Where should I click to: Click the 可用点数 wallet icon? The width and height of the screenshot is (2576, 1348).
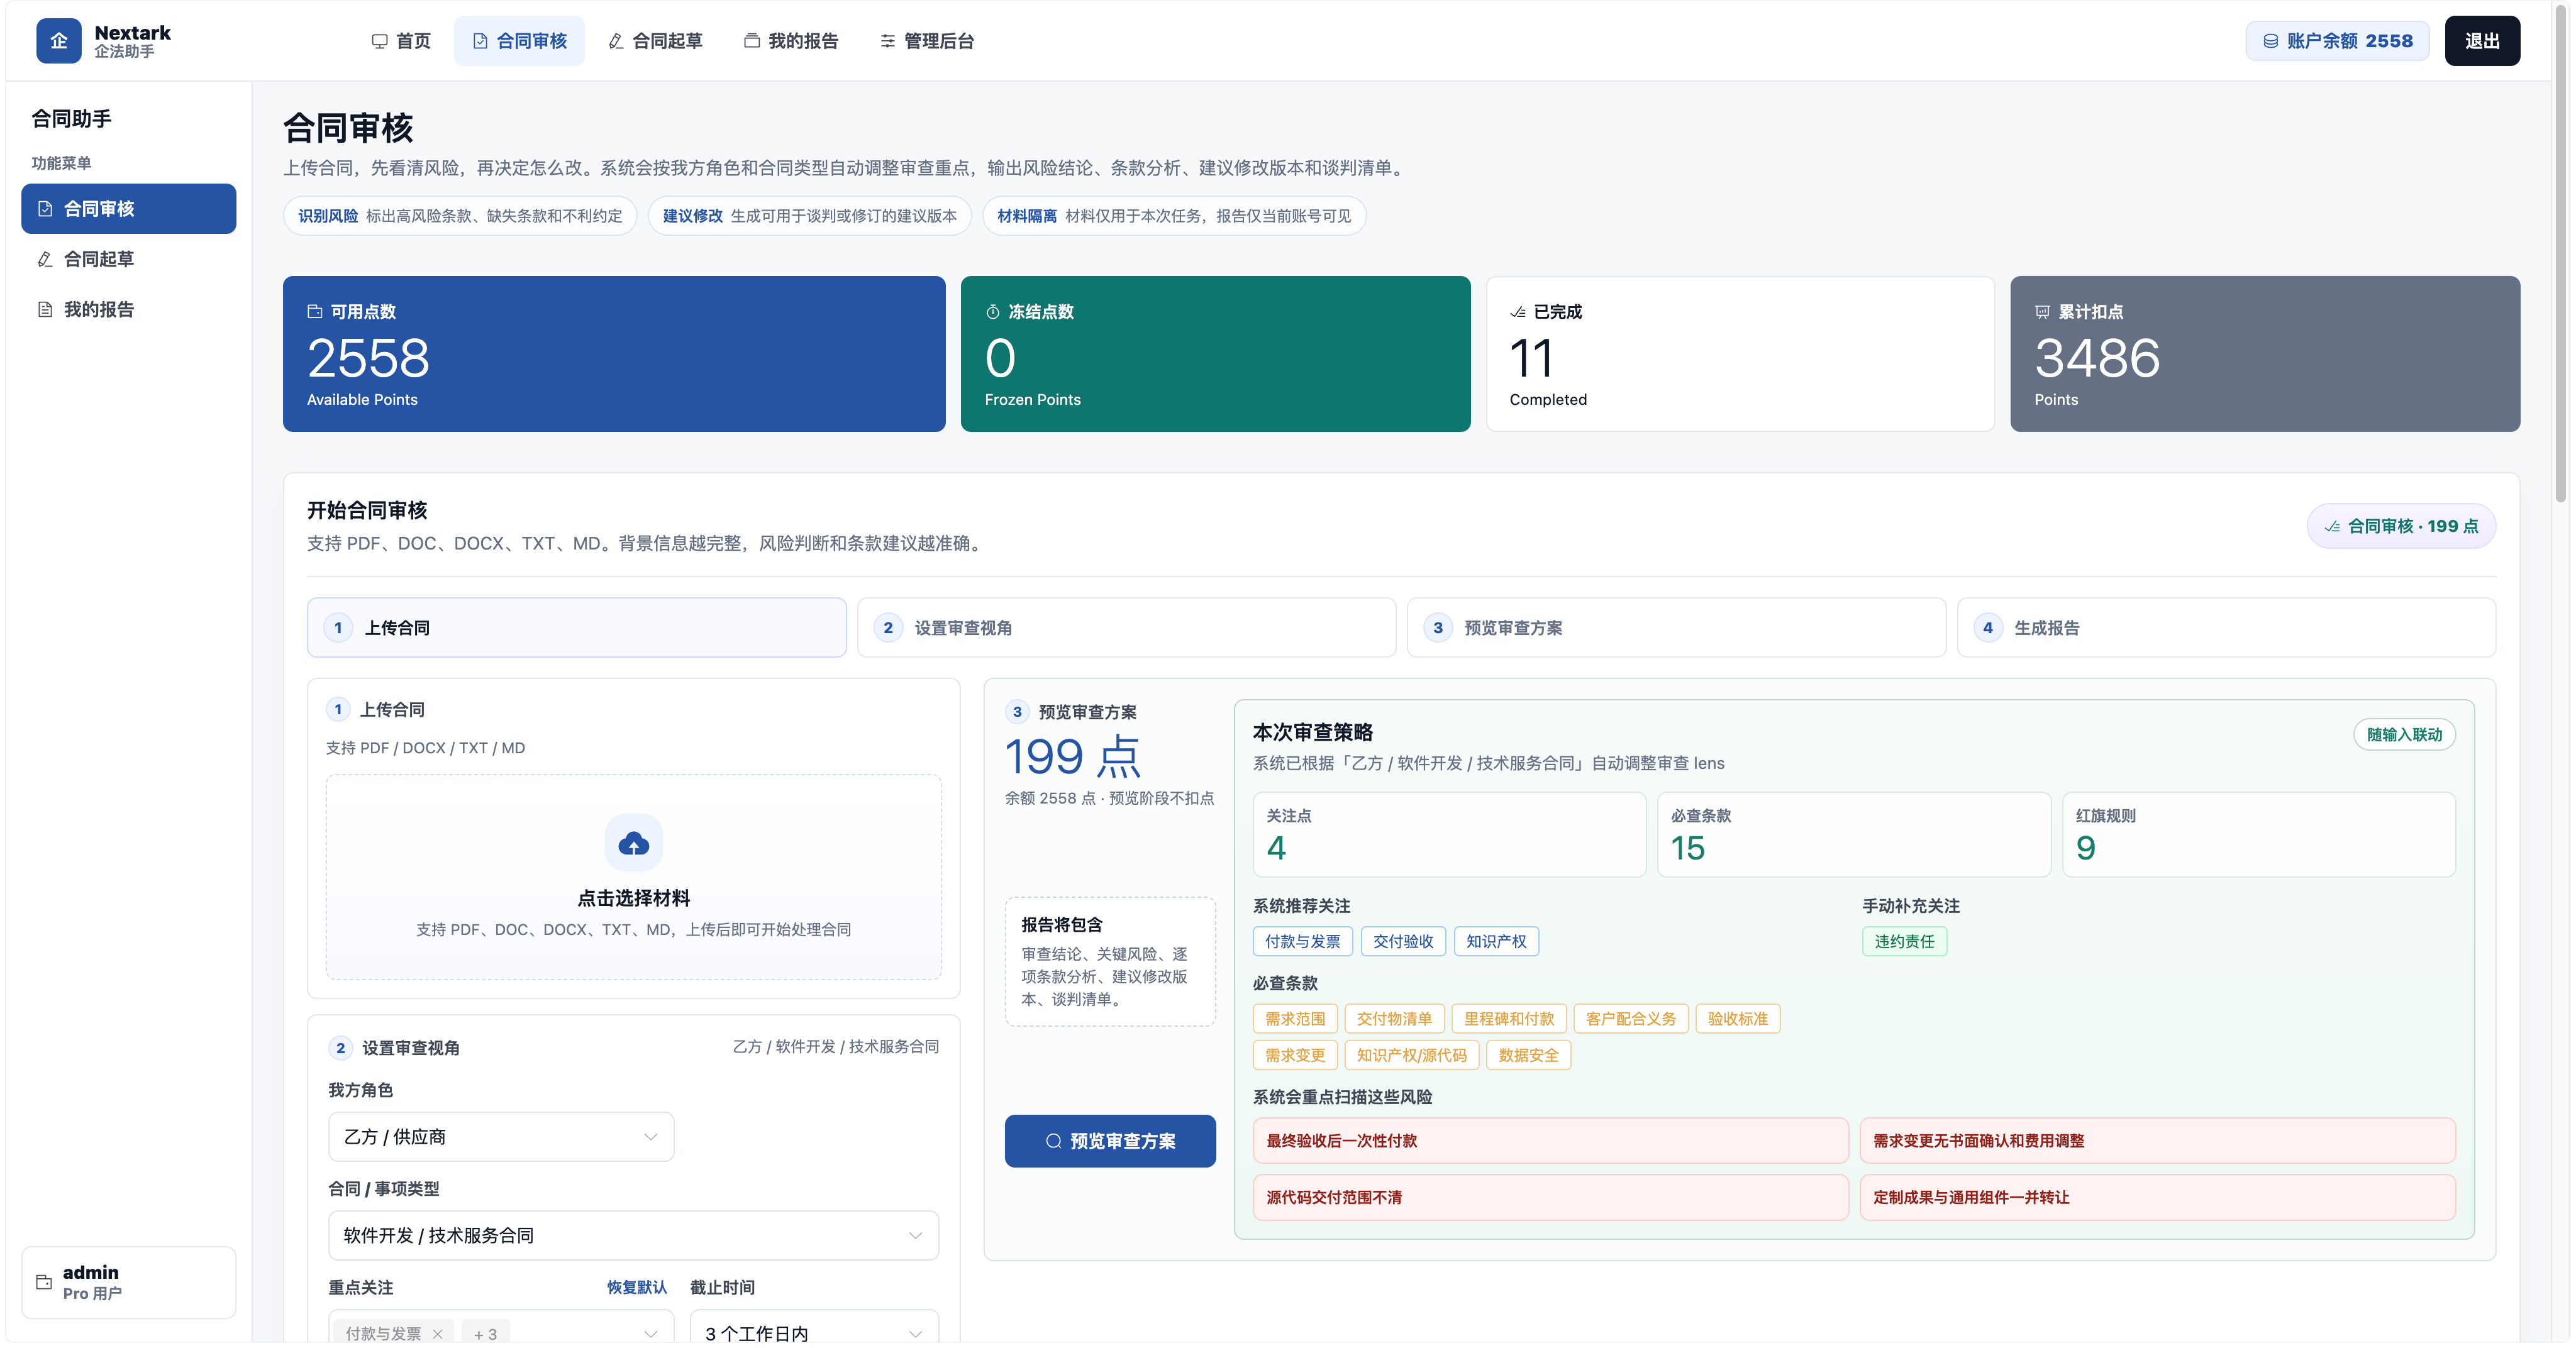(315, 312)
